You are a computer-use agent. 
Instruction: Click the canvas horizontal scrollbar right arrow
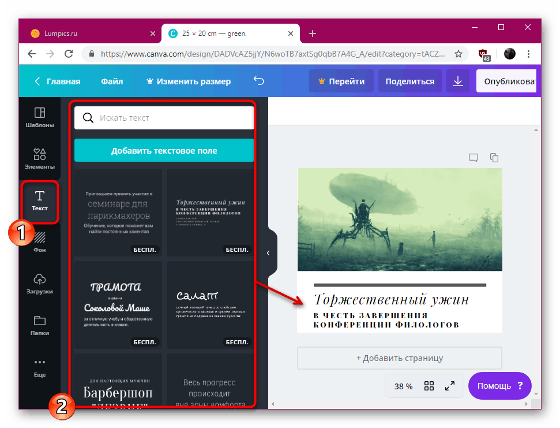[x=526, y=404]
